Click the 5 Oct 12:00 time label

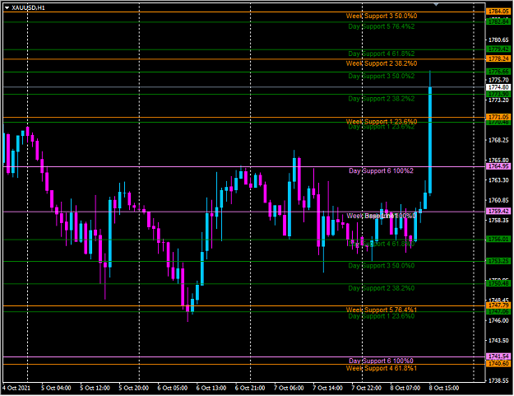click(95, 388)
